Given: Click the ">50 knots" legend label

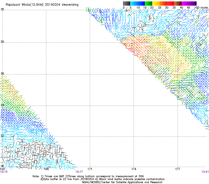Looking at the screenshot, I should coord(201,8).
